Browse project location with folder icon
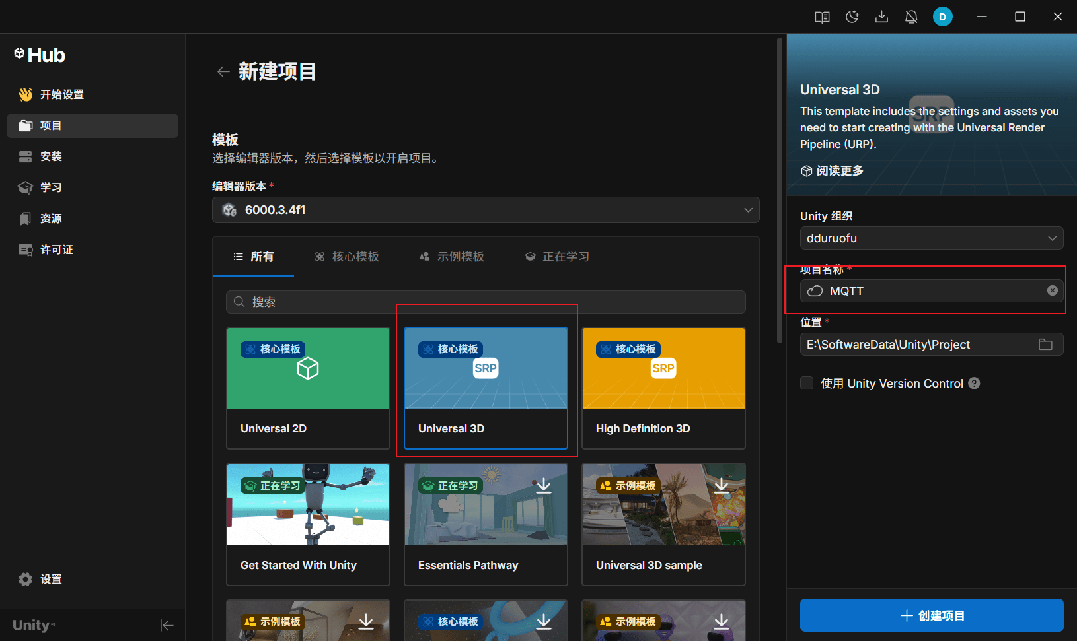Image resolution: width=1077 pixels, height=641 pixels. pos(1045,345)
